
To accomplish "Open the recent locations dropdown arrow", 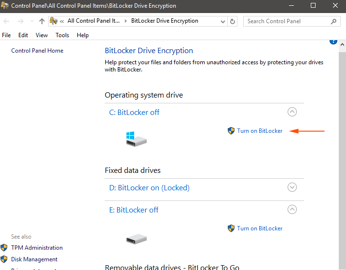I will click(32, 21).
